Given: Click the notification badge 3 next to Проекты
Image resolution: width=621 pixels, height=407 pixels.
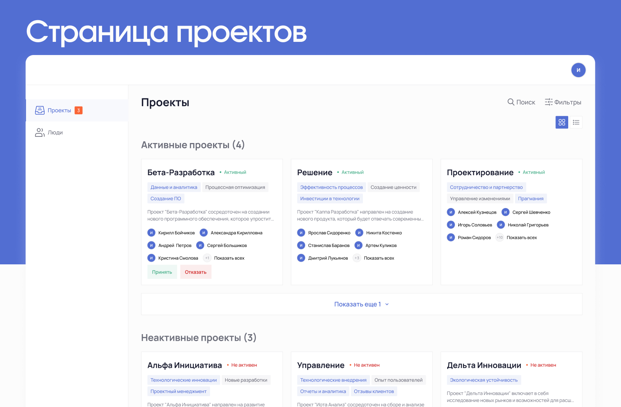Looking at the screenshot, I should point(78,110).
